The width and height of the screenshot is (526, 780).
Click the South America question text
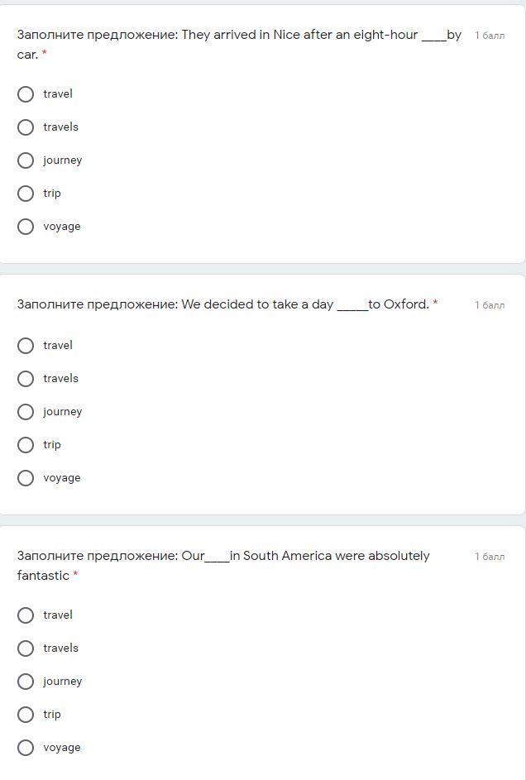click(223, 556)
